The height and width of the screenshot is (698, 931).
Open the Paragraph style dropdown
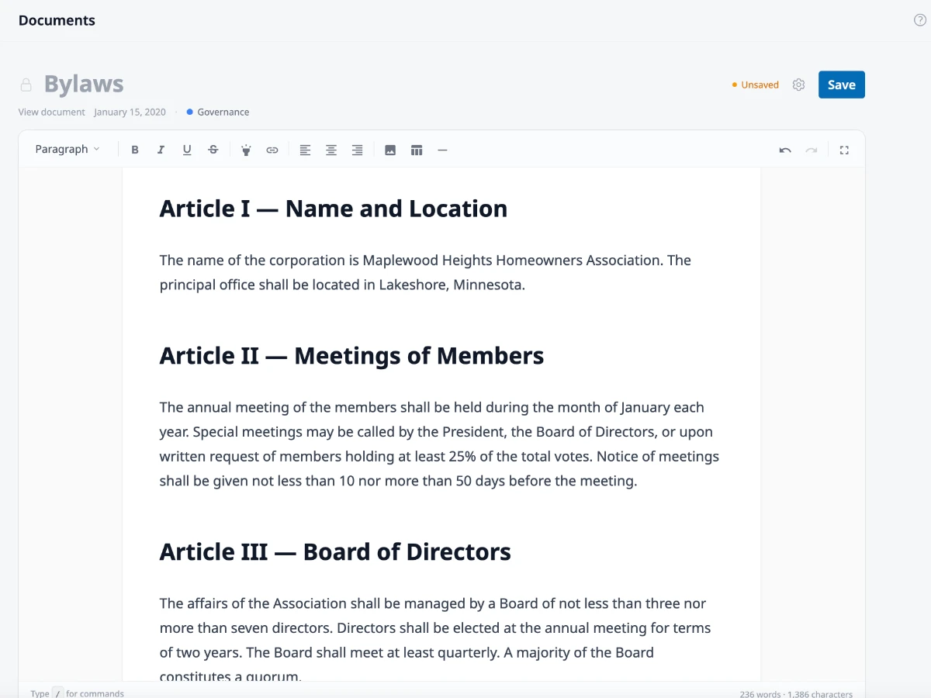click(67, 149)
